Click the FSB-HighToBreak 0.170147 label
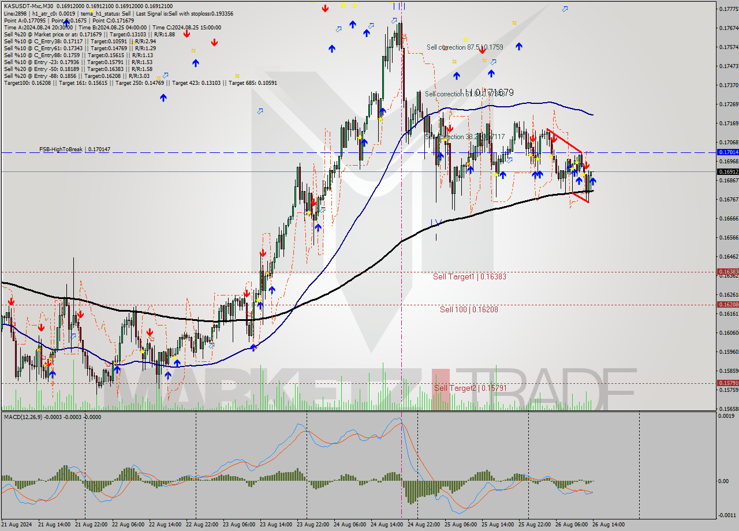This screenshot has width=739, height=531. point(74,149)
